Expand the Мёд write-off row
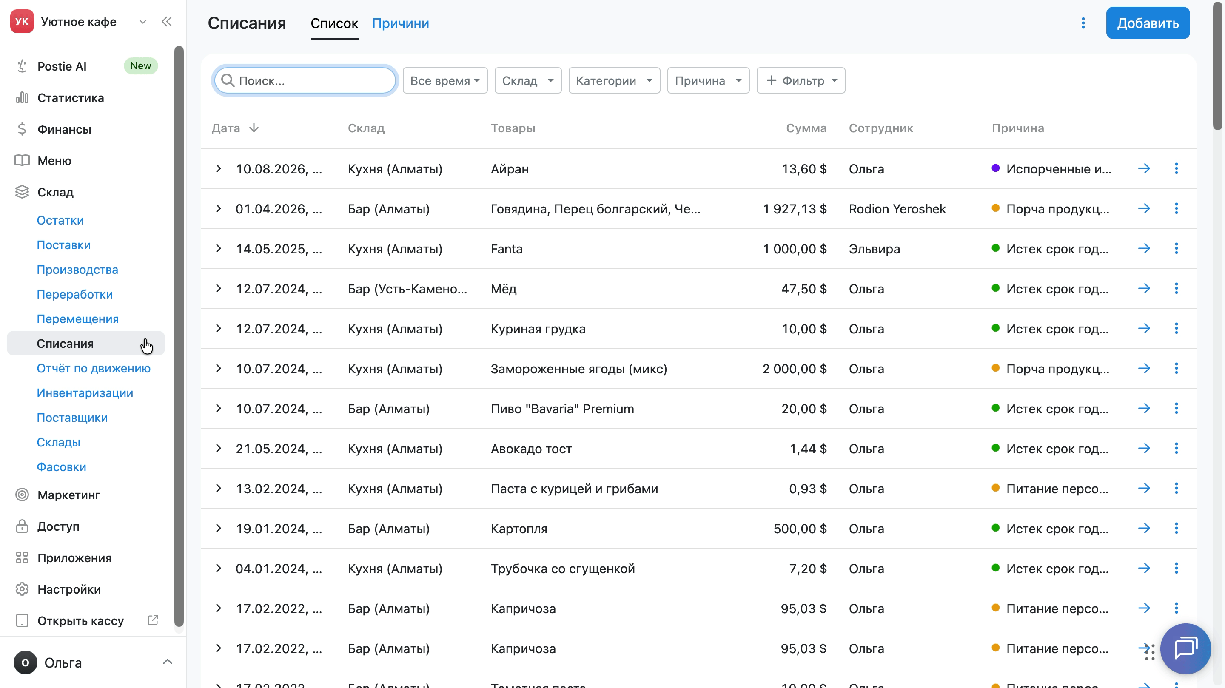 click(x=218, y=288)
